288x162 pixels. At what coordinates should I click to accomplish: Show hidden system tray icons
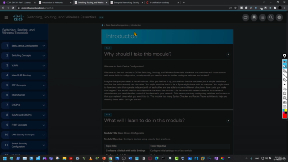pos(247,158)
